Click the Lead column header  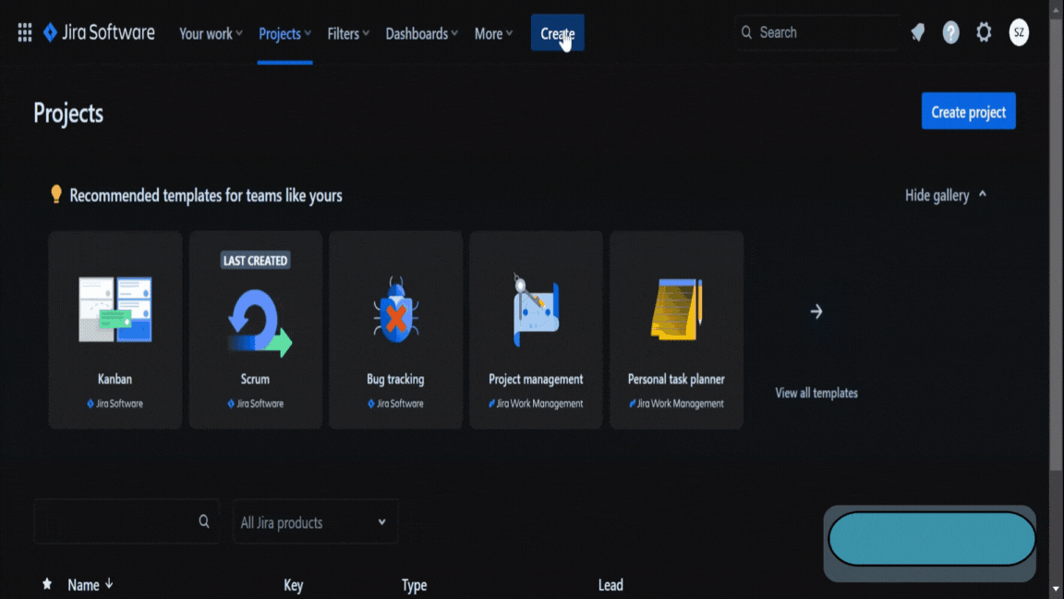pos(611,585)
